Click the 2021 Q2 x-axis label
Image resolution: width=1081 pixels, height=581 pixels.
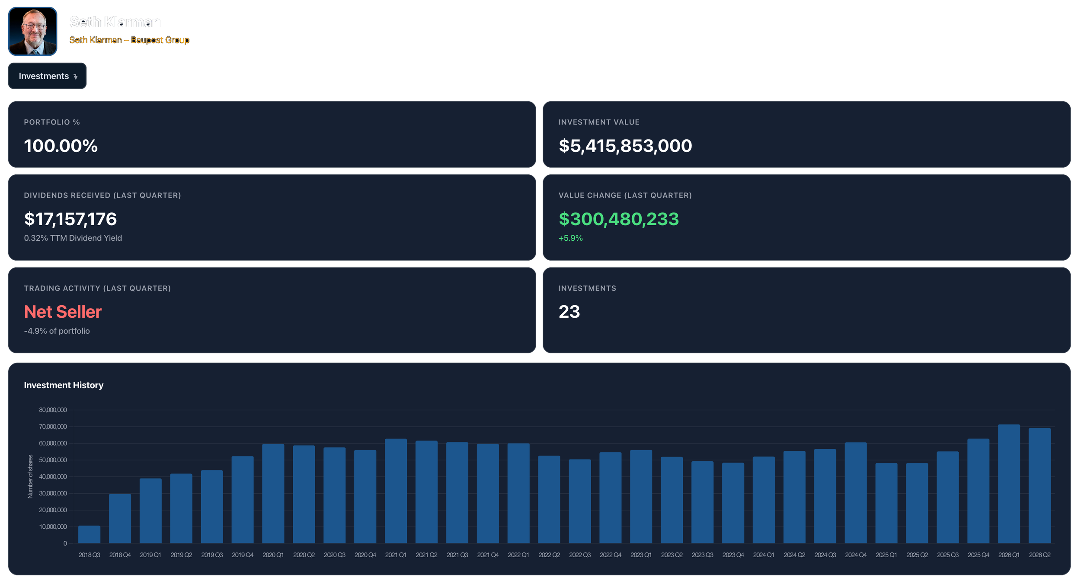(x=427, y=555)
